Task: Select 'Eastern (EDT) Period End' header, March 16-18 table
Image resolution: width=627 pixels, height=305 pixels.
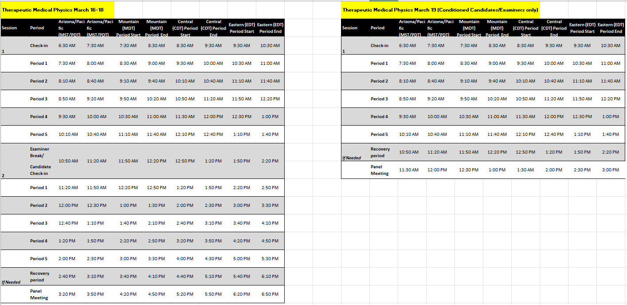Action: (x=270, y=28)
